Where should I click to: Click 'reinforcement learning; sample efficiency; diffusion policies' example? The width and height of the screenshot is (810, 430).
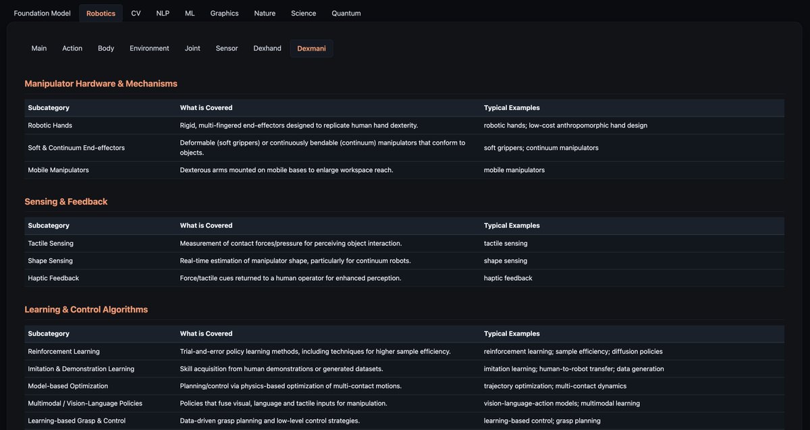(x=573, y=351)
